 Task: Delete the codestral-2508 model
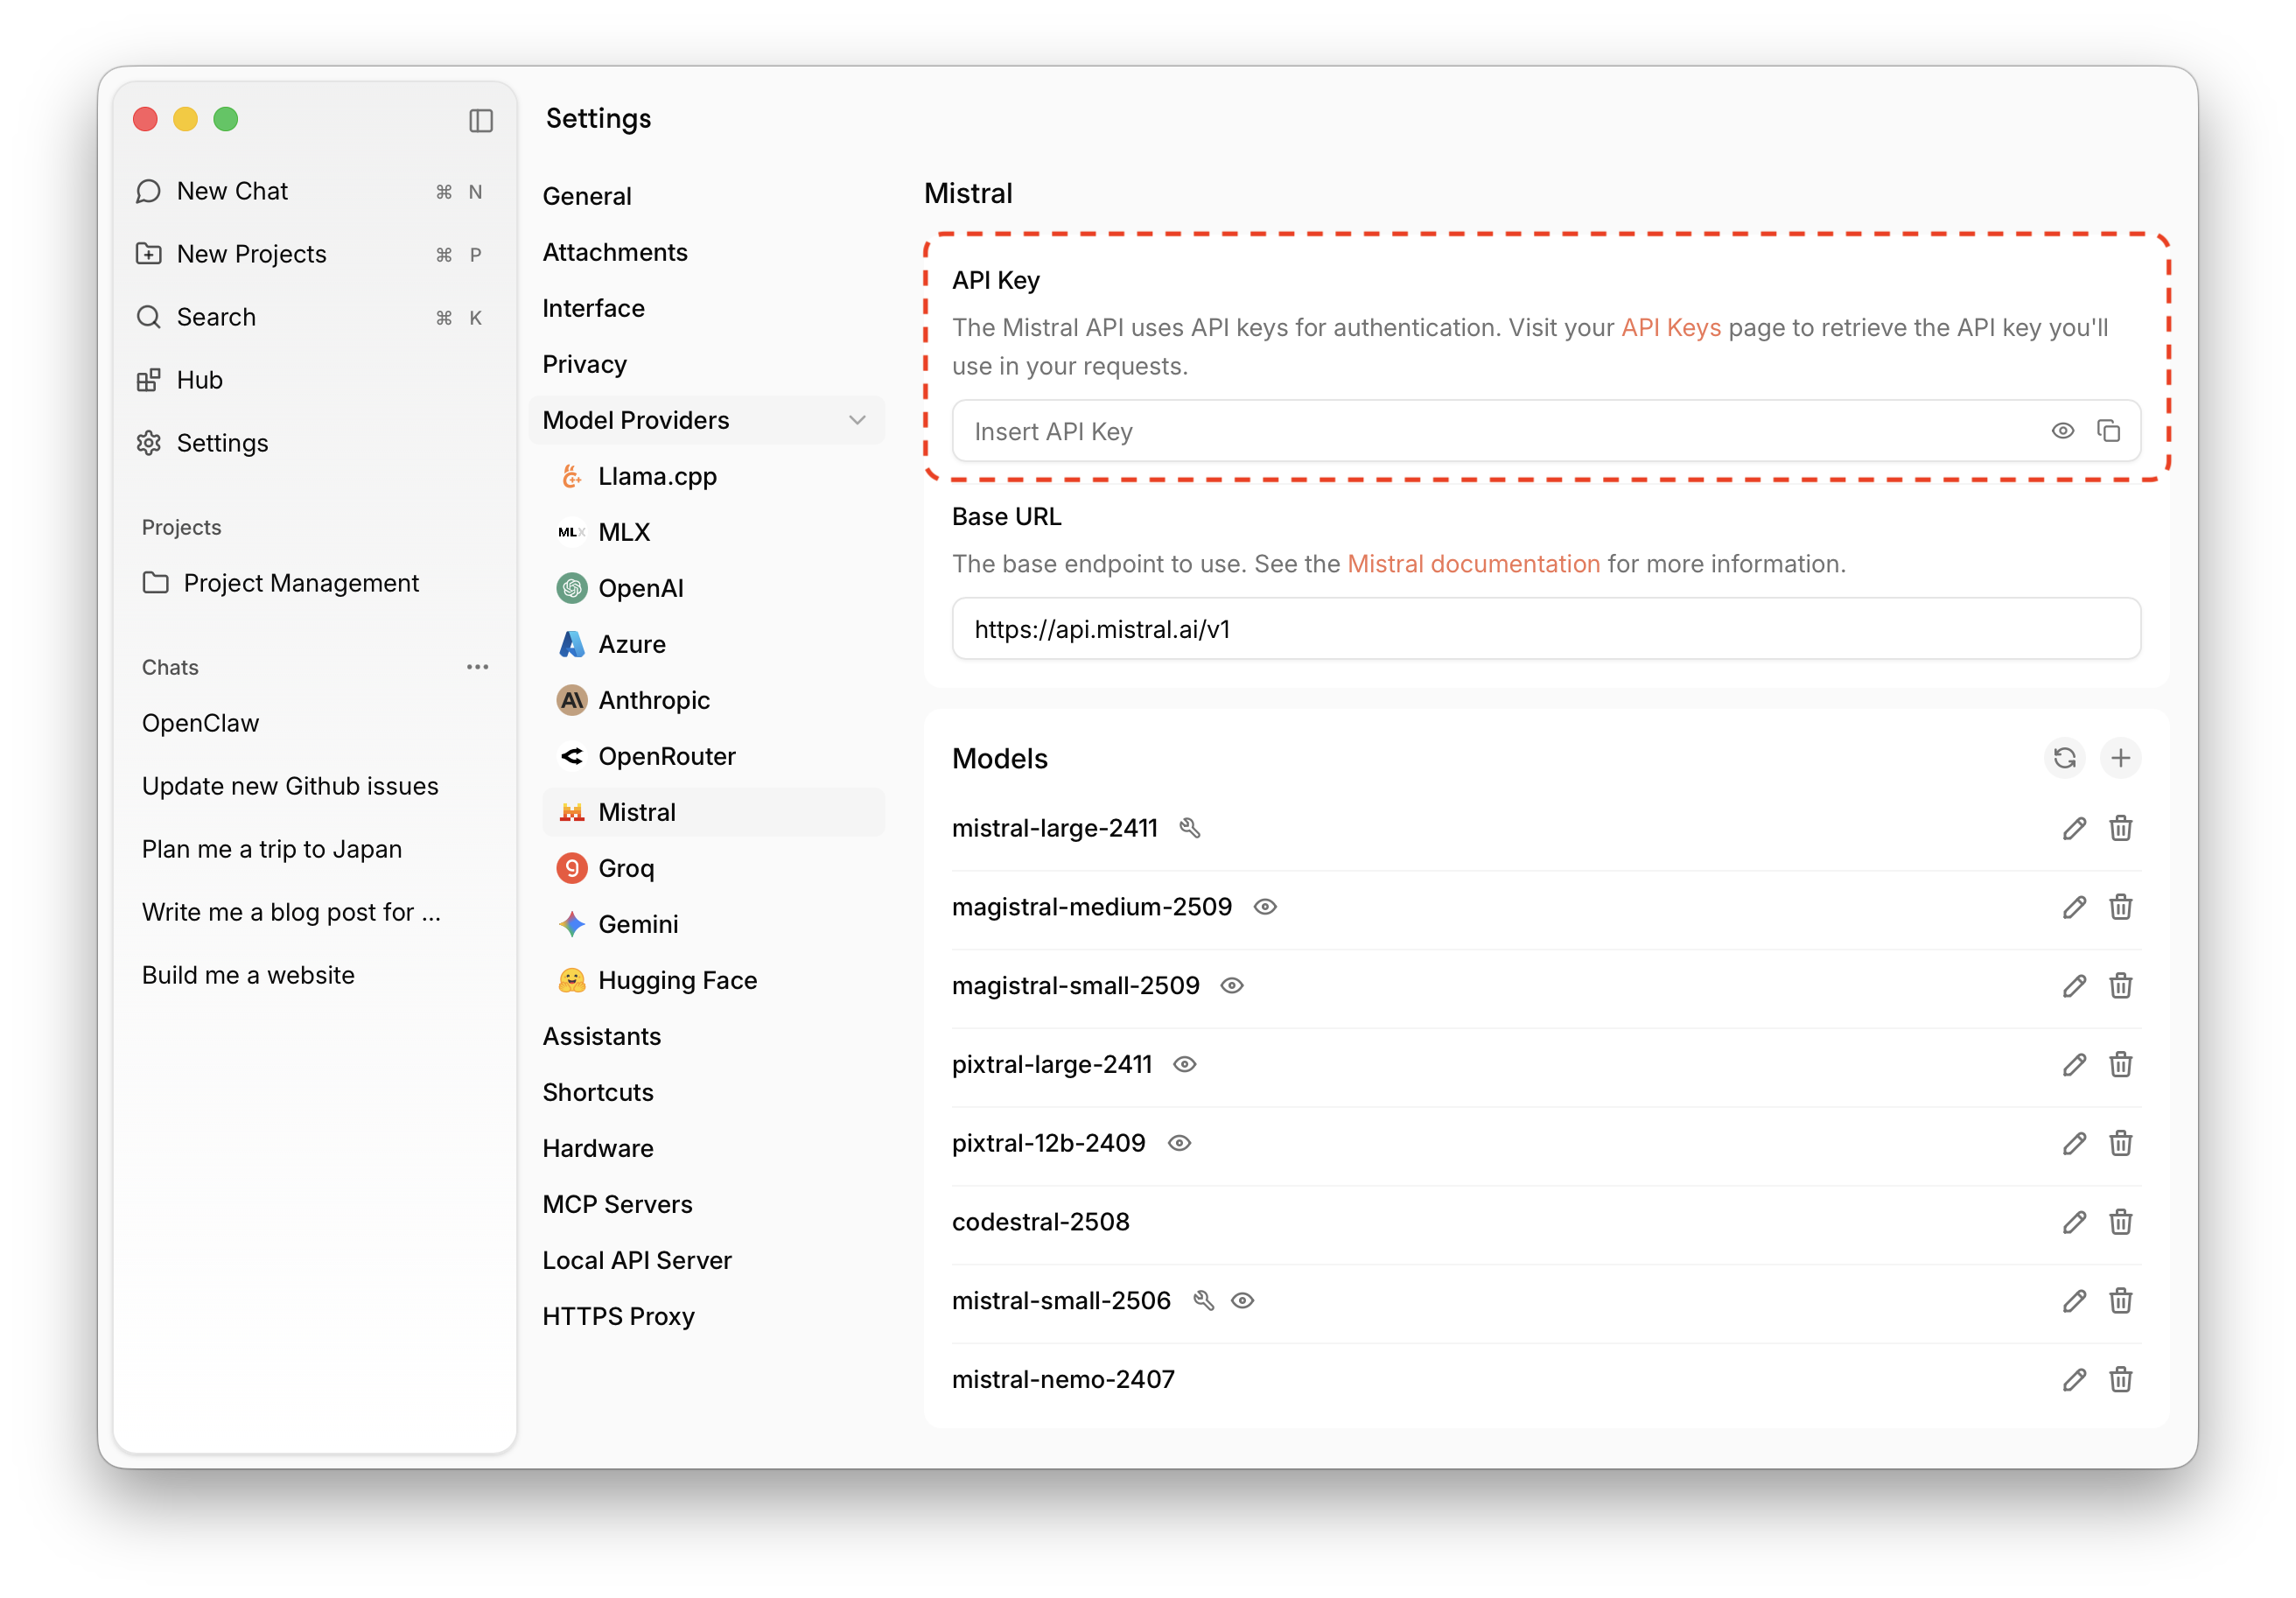click(2121, 1222)
